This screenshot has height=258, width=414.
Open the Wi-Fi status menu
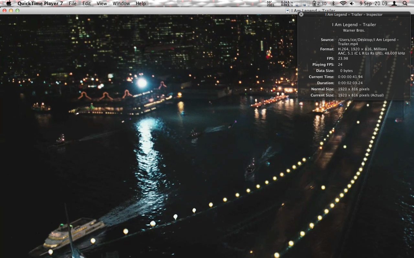point(343,4)
